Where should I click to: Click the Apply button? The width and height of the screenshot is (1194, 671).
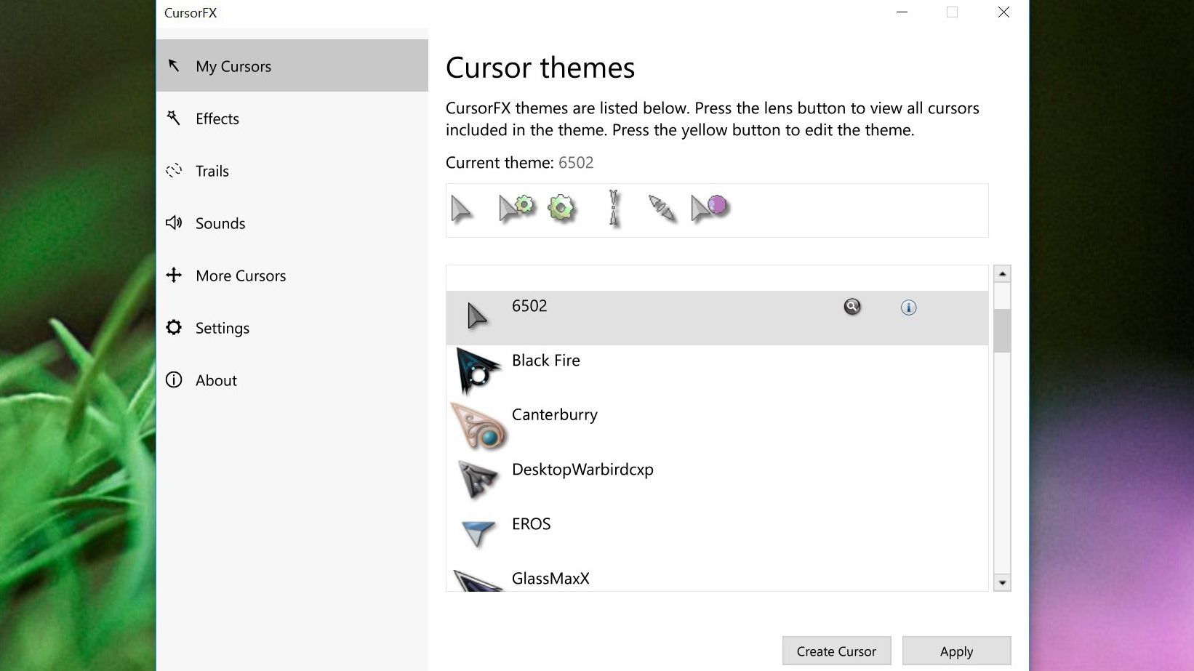(x=956, y=651)
